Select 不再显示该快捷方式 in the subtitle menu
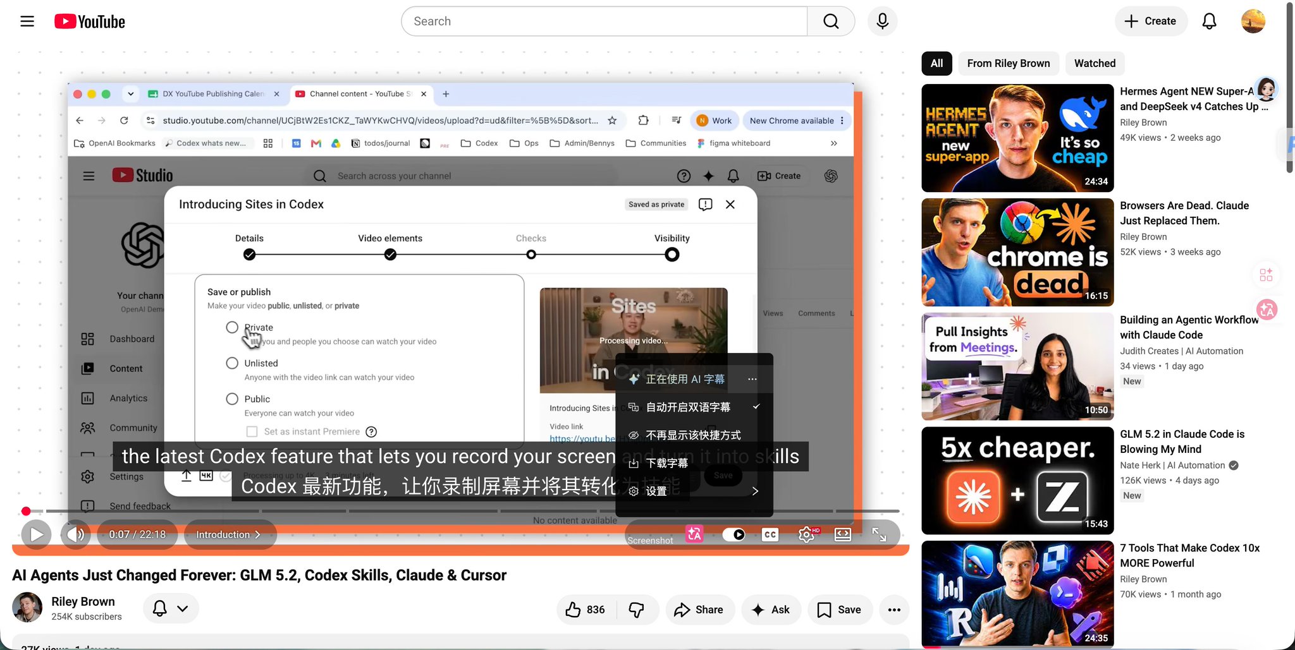 (x=694, y=435)
